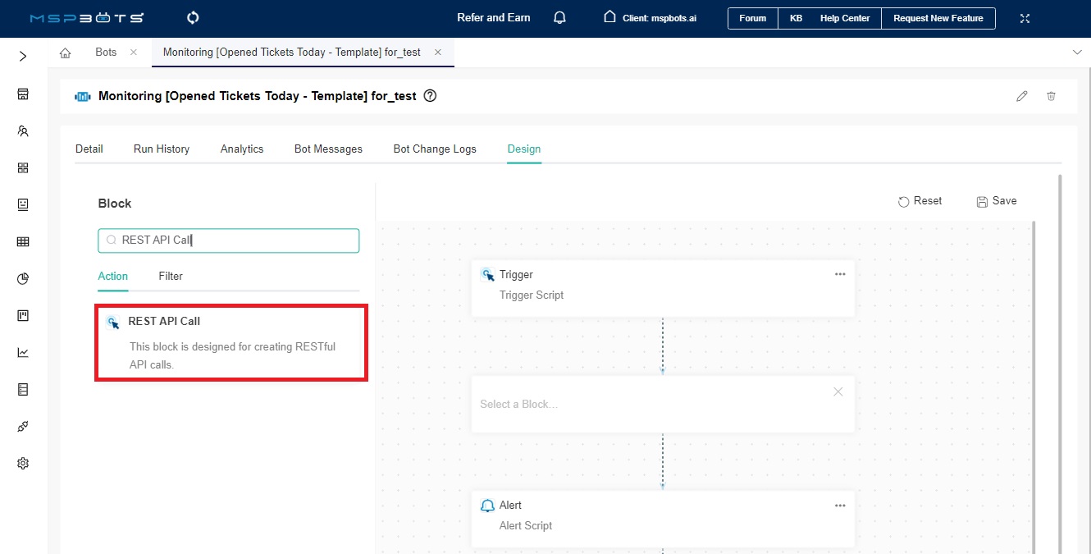Click the home icon tab

click(66, 53)
